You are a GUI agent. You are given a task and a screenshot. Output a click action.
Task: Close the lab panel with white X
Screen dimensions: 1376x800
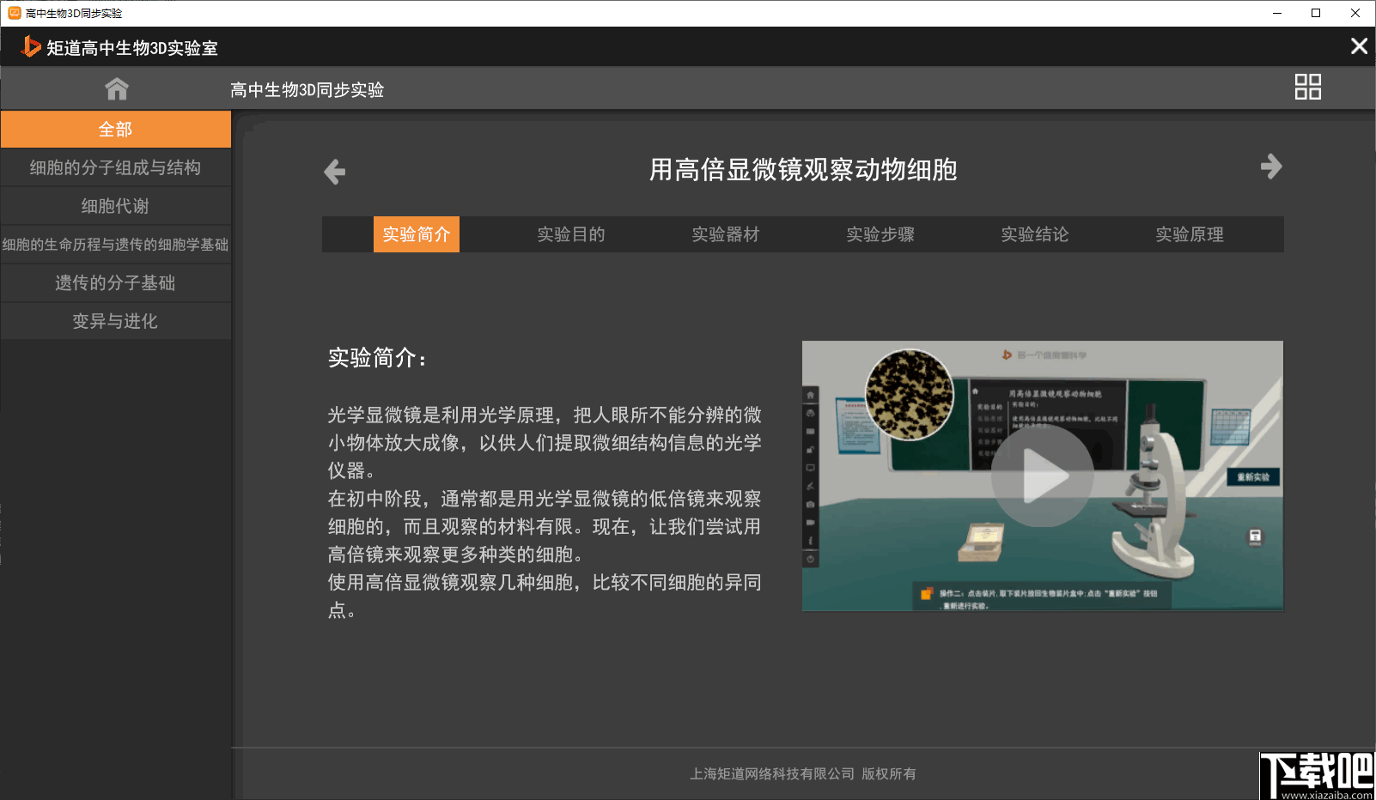1359,46
